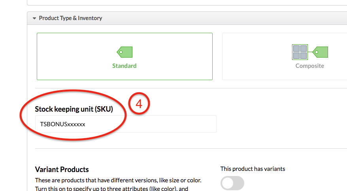
Task: Click the connector line between Composite icons
Action: (310, 52)
